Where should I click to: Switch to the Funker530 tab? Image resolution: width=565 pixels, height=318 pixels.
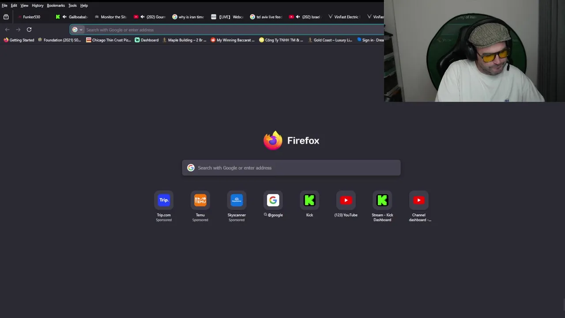point(31,17)
